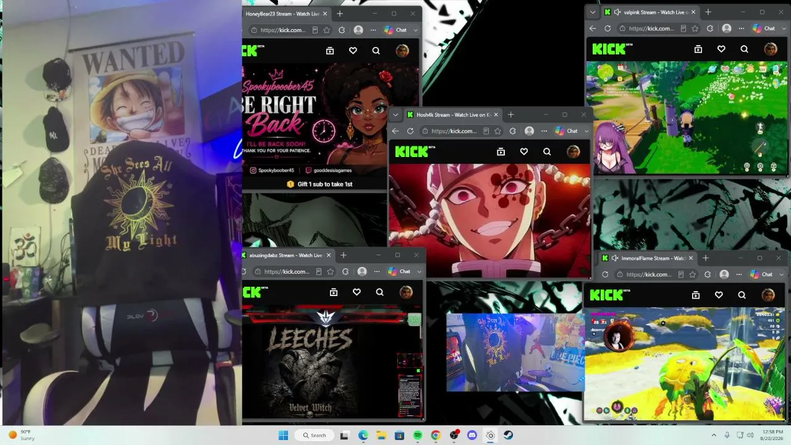Expand toolbar chevron beside Chat in ImmoralFlame window

pos(781,274)
